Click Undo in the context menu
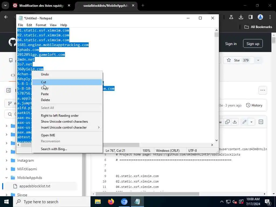This screenshot has height=207, width=276. (x=67, y=74)
